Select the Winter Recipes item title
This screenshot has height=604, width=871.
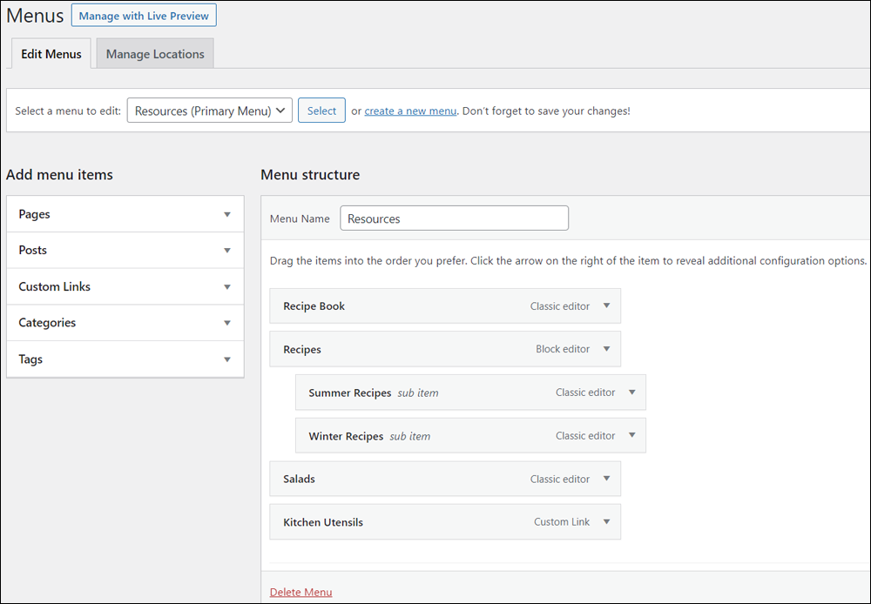point(346,436)
